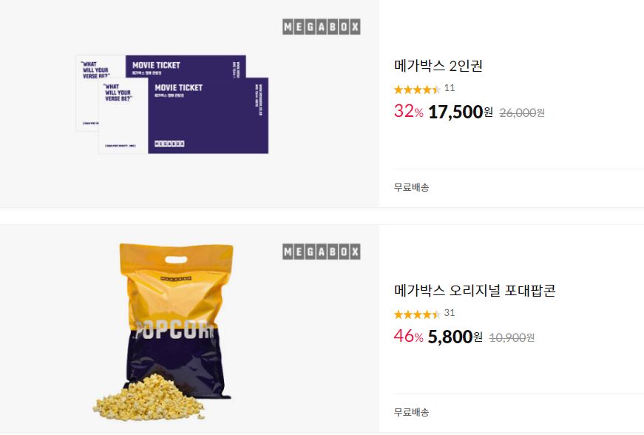Viewport: 644px width, 435px height.
Task: Click the 5,800원 sale price
Action: pos(455,337)
